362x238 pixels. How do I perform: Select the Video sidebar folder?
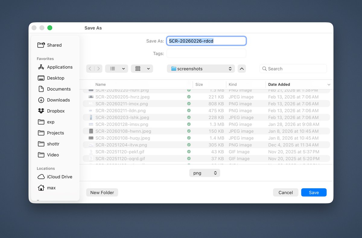48,155
